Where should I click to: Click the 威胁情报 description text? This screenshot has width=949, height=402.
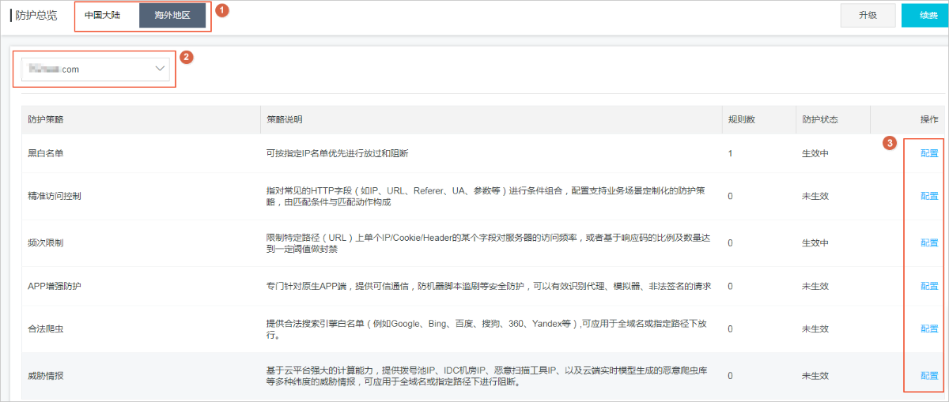point(486,376)
